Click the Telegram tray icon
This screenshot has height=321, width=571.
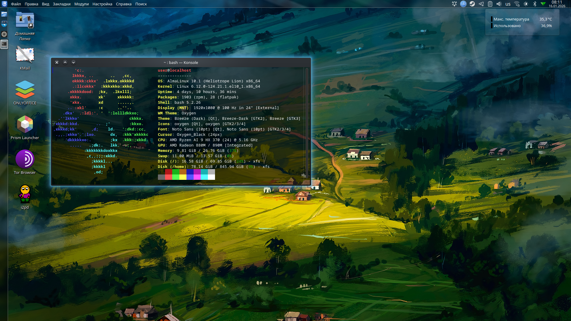point(481,4)
